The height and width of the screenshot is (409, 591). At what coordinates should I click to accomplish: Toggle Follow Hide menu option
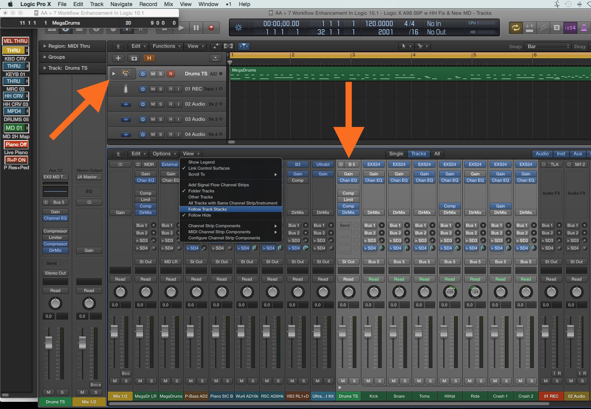(231, 215)
